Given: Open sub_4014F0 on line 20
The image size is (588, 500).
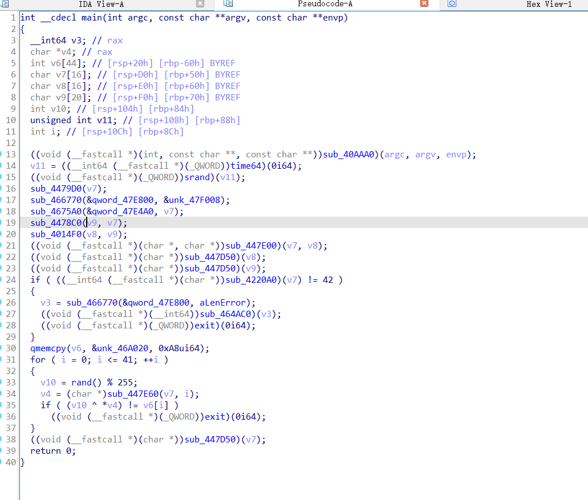Looking at the screenshot, I should point(56,234).
